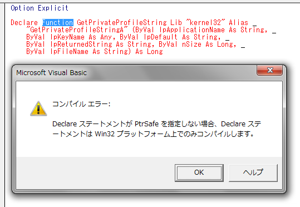Click lpApplicationName parameter in the code
This screenshot has height=207, width=300.
coord(192,30)
